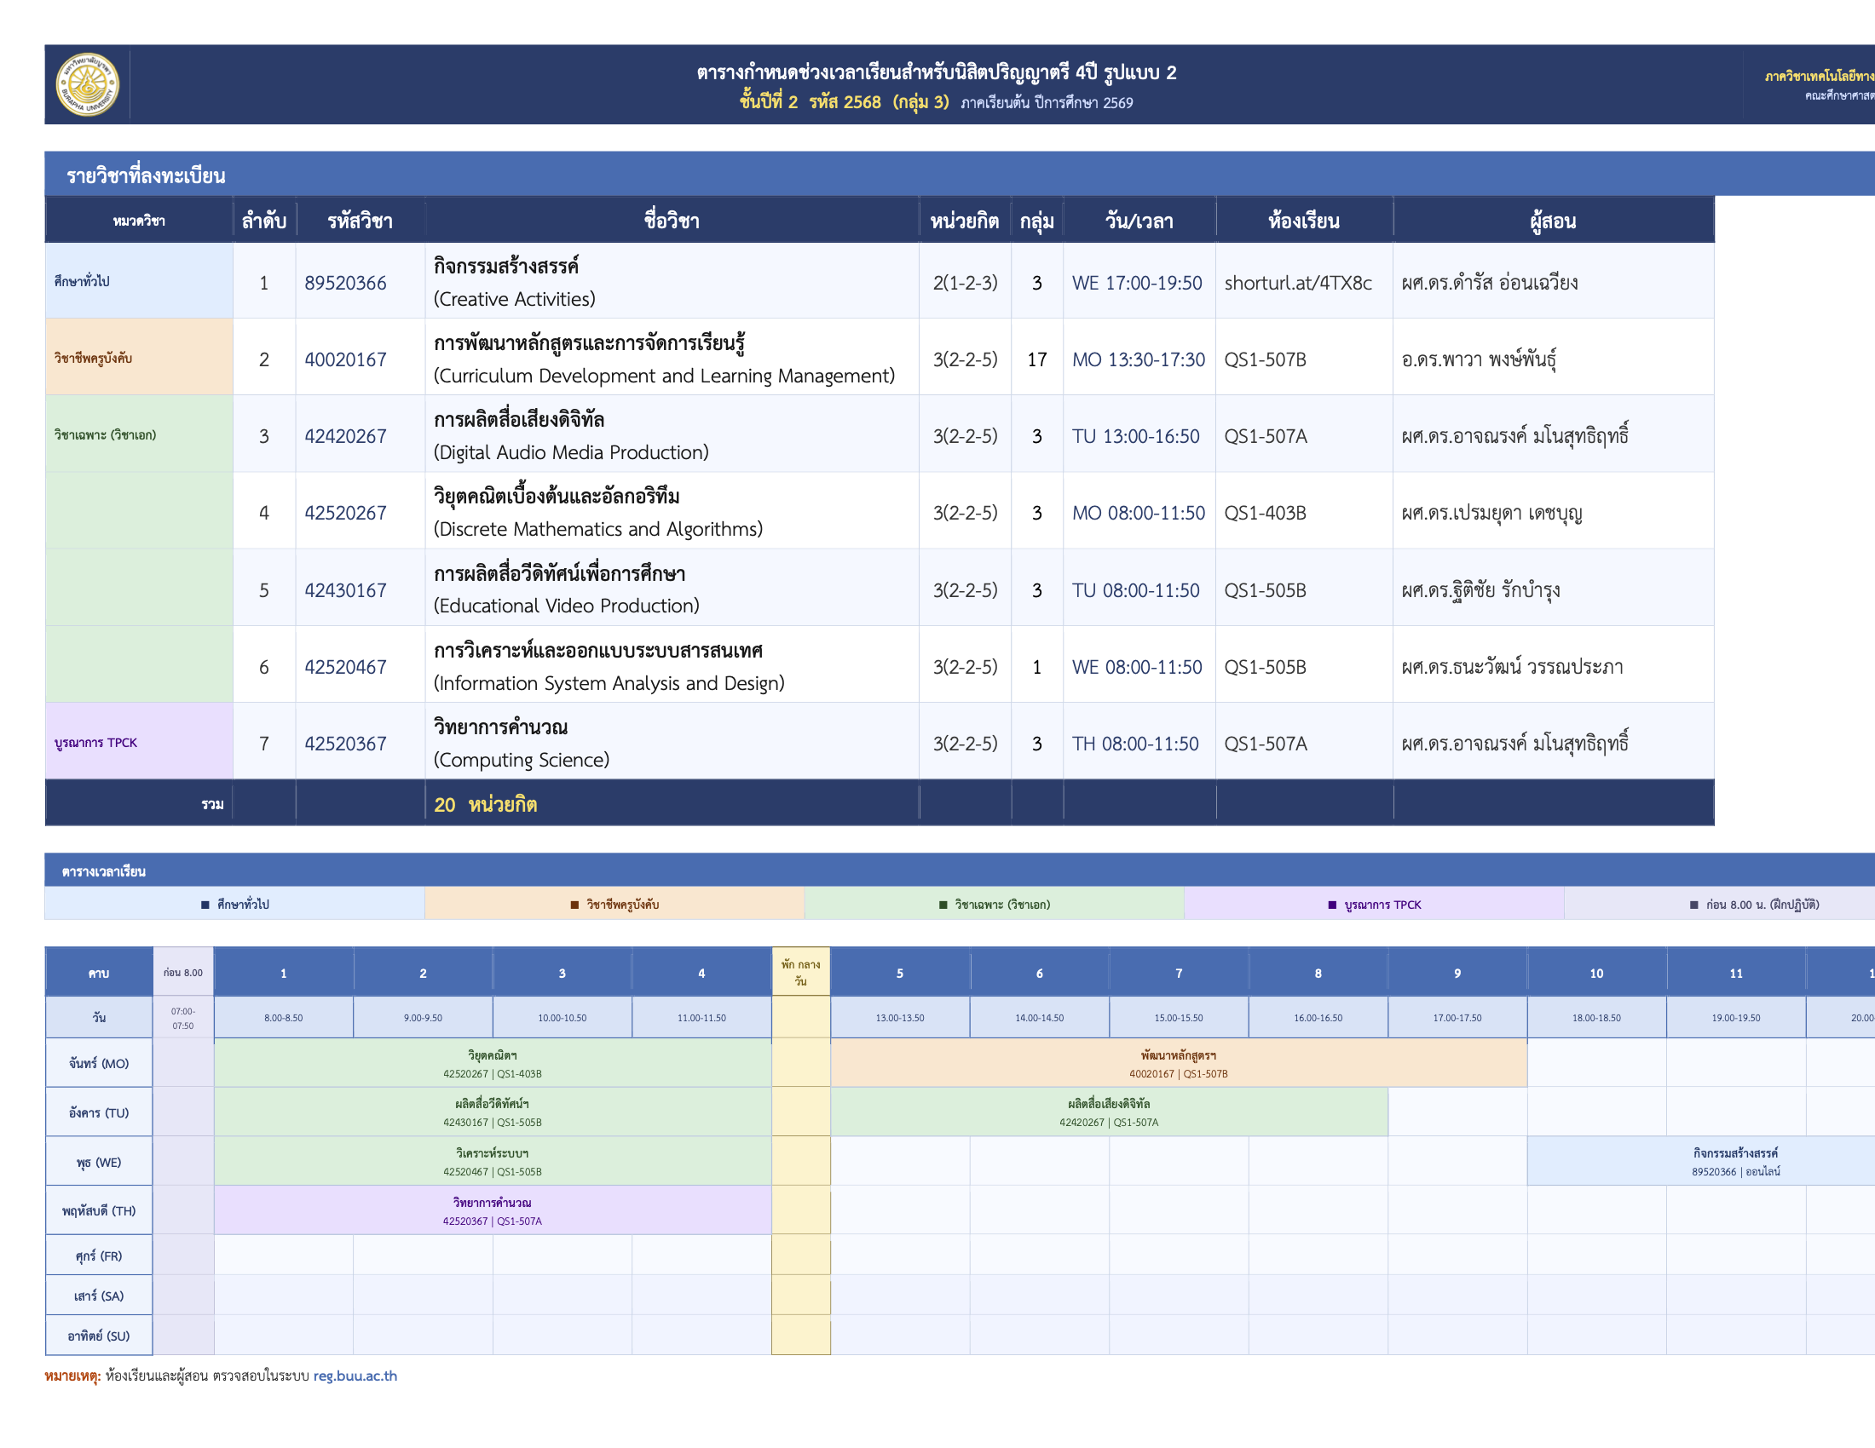
Task: Click instructor ผศ.ดร.เปรมยุดา เดชบุญ
Action: tap(1491, 512)
